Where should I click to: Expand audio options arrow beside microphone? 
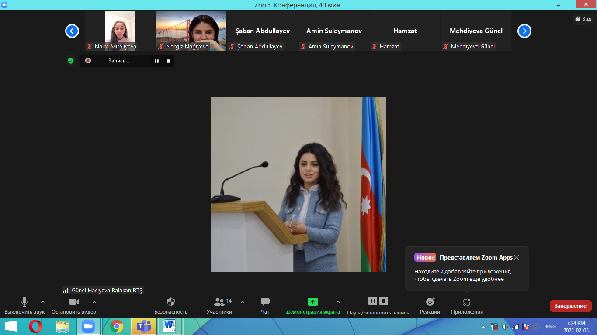tap(43, 302)
